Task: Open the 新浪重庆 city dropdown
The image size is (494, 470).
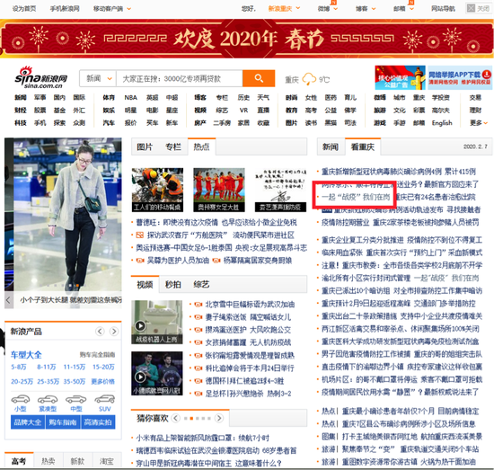Action: pyautogui.click(x=284, y=9)
